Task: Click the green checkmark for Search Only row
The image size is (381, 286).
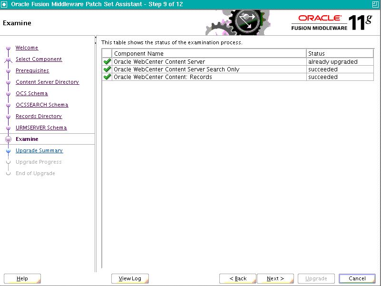Action: point(107,69)
